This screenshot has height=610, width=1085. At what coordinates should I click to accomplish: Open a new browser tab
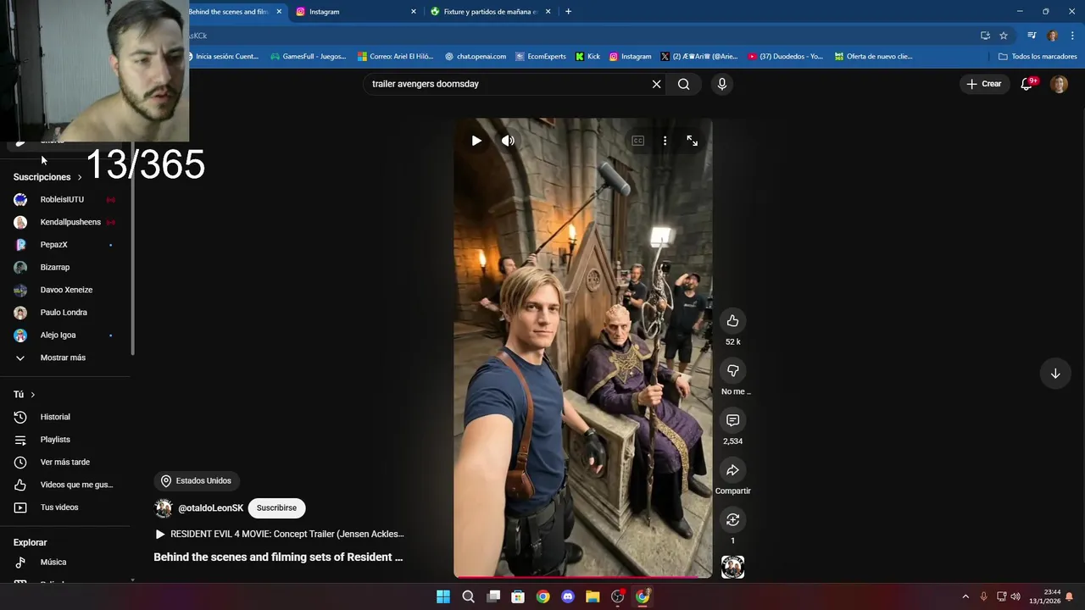[x=568, y=12]
